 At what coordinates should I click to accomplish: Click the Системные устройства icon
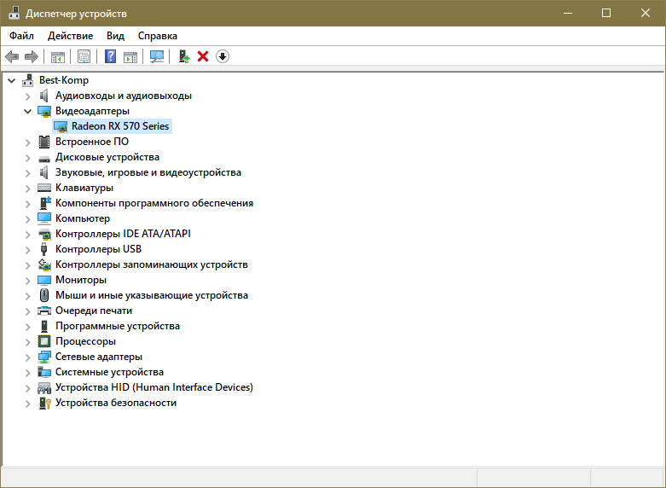(x=44, y=372)
